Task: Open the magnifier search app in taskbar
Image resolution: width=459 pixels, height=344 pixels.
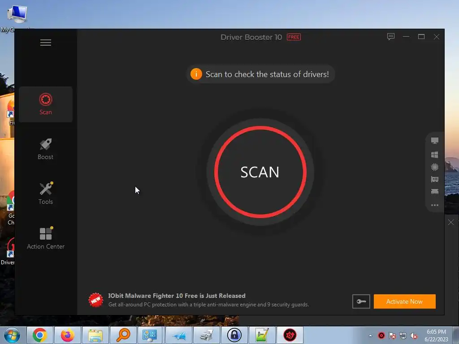Action: (123, 335)
